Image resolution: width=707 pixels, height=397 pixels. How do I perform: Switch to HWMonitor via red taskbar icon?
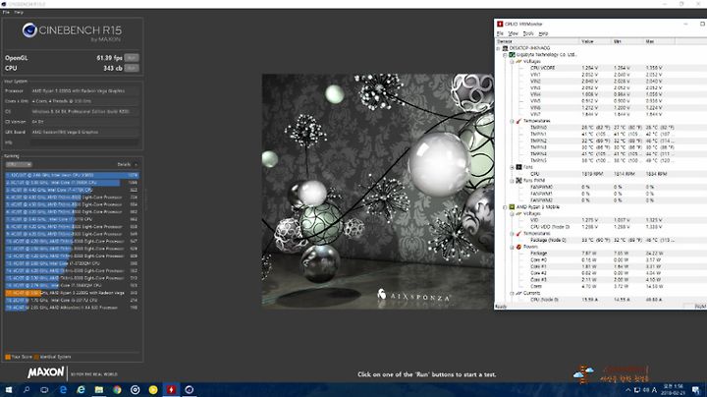pyautogui.click(x=171, y=390)
